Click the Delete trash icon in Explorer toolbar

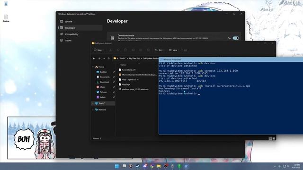click(x=148, y=50)
